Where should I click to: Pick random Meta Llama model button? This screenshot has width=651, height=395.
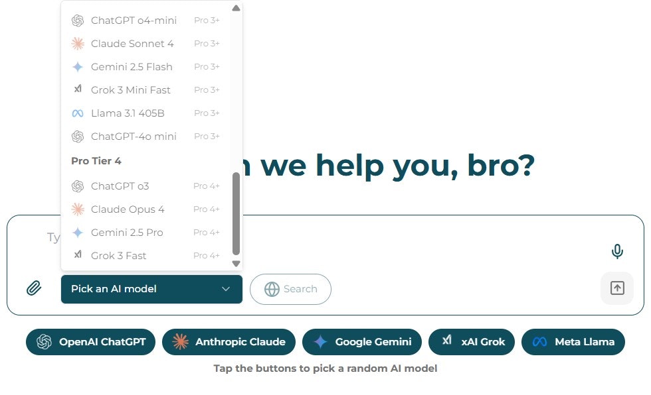coord(573,341)
